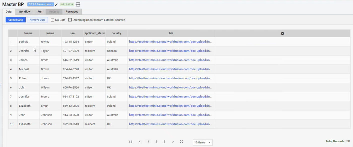Select page 1 in pagination
The image size is (353, 147).
tap(148, 142)
